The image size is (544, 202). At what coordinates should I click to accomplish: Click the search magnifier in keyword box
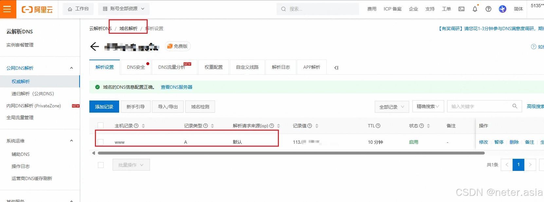[515, 106]
